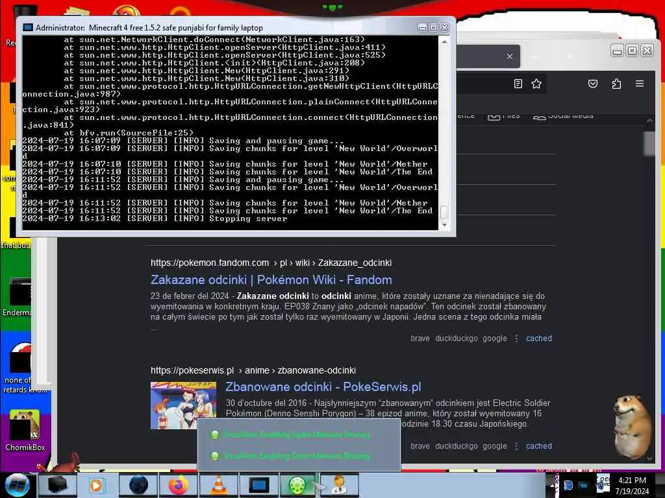
Task: Open the Windows Start orb
Action: 16,485
